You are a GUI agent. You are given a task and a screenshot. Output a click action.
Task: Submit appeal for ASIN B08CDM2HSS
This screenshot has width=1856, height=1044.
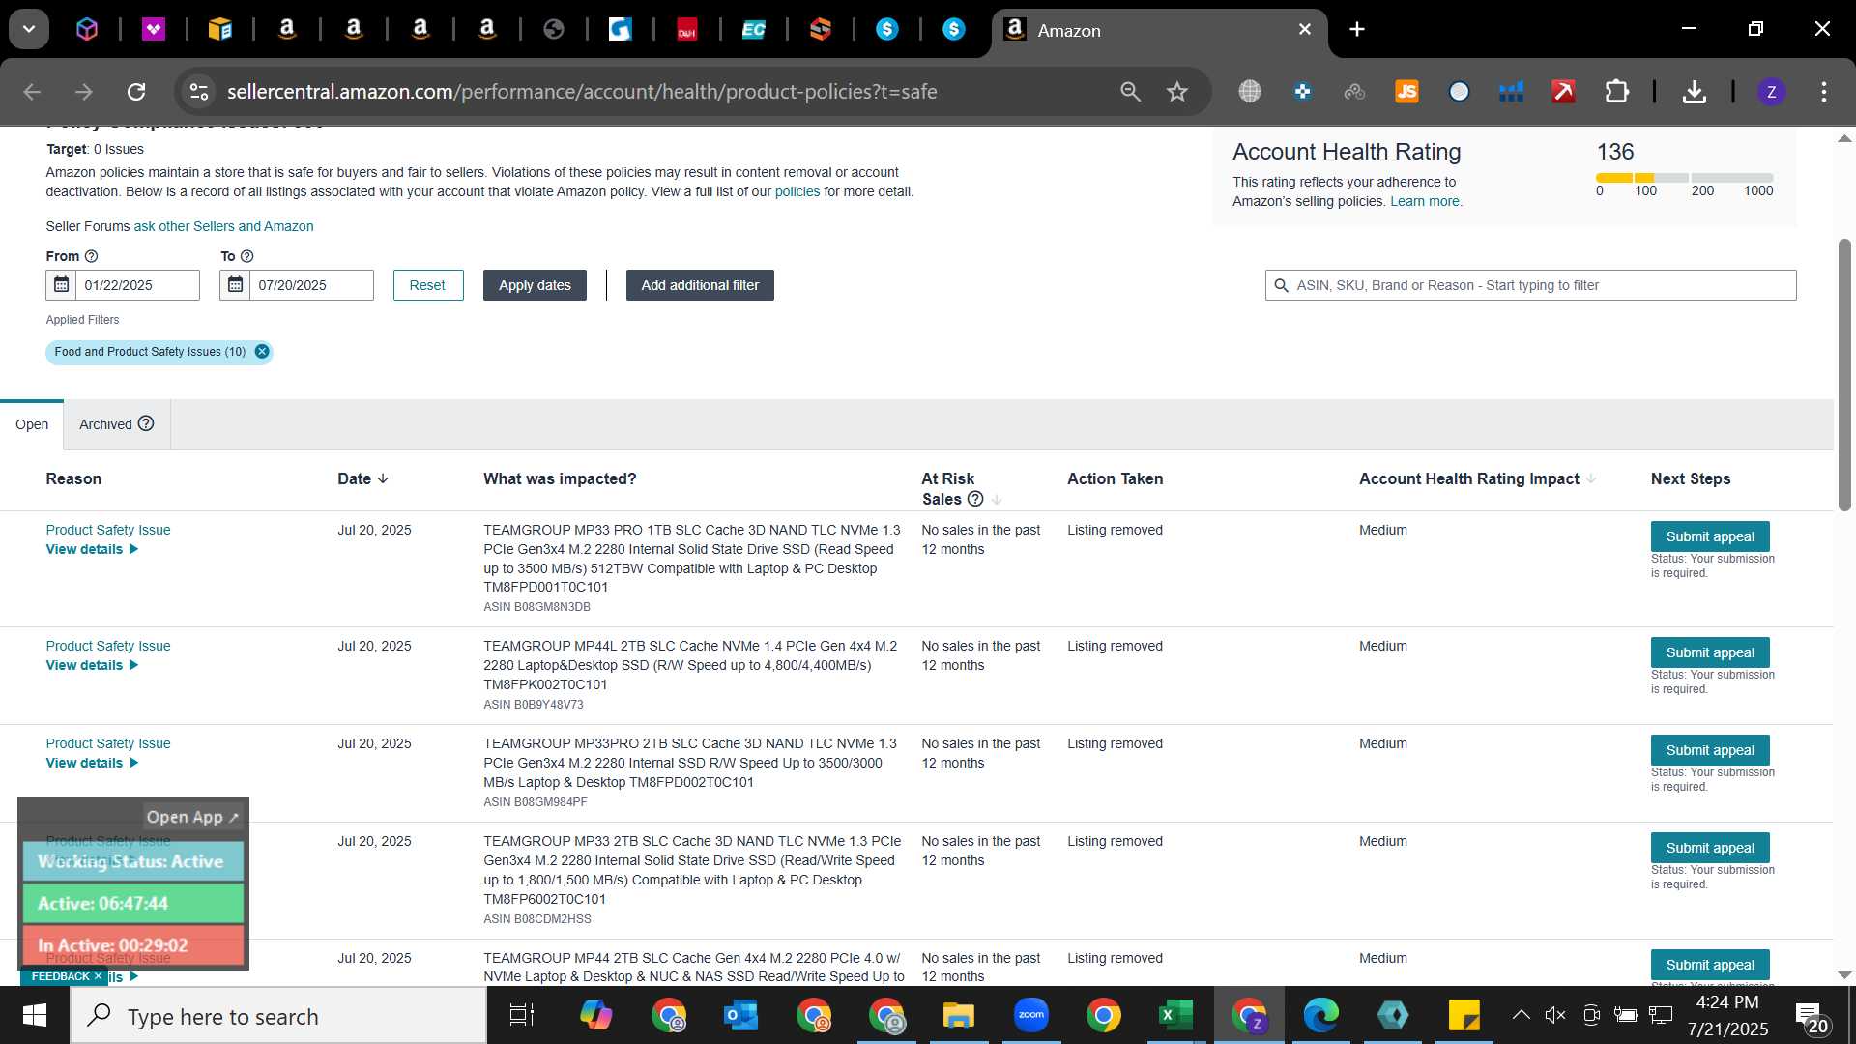click(1710, 848)
